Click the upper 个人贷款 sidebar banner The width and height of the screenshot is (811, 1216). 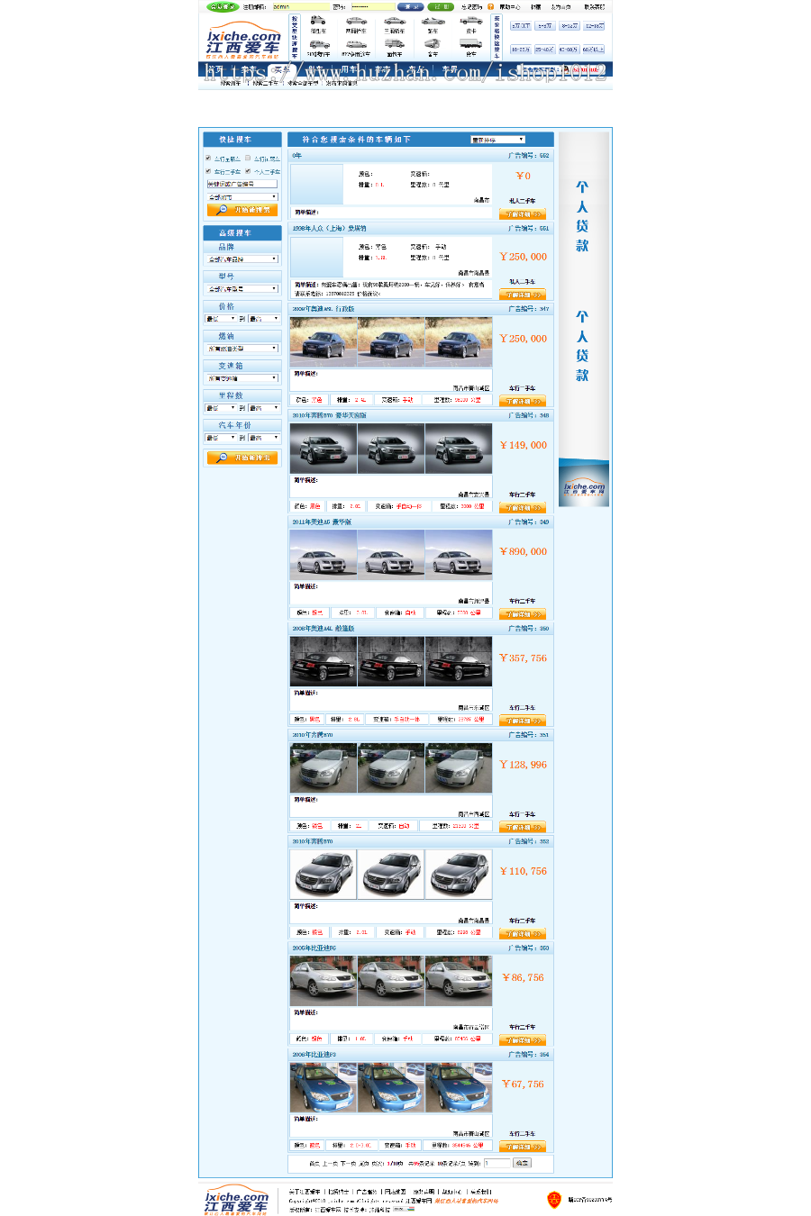[582, 216]
